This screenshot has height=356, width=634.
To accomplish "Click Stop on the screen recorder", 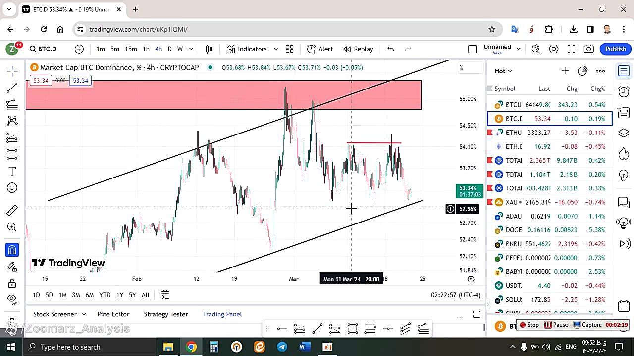I will [529, 325].
